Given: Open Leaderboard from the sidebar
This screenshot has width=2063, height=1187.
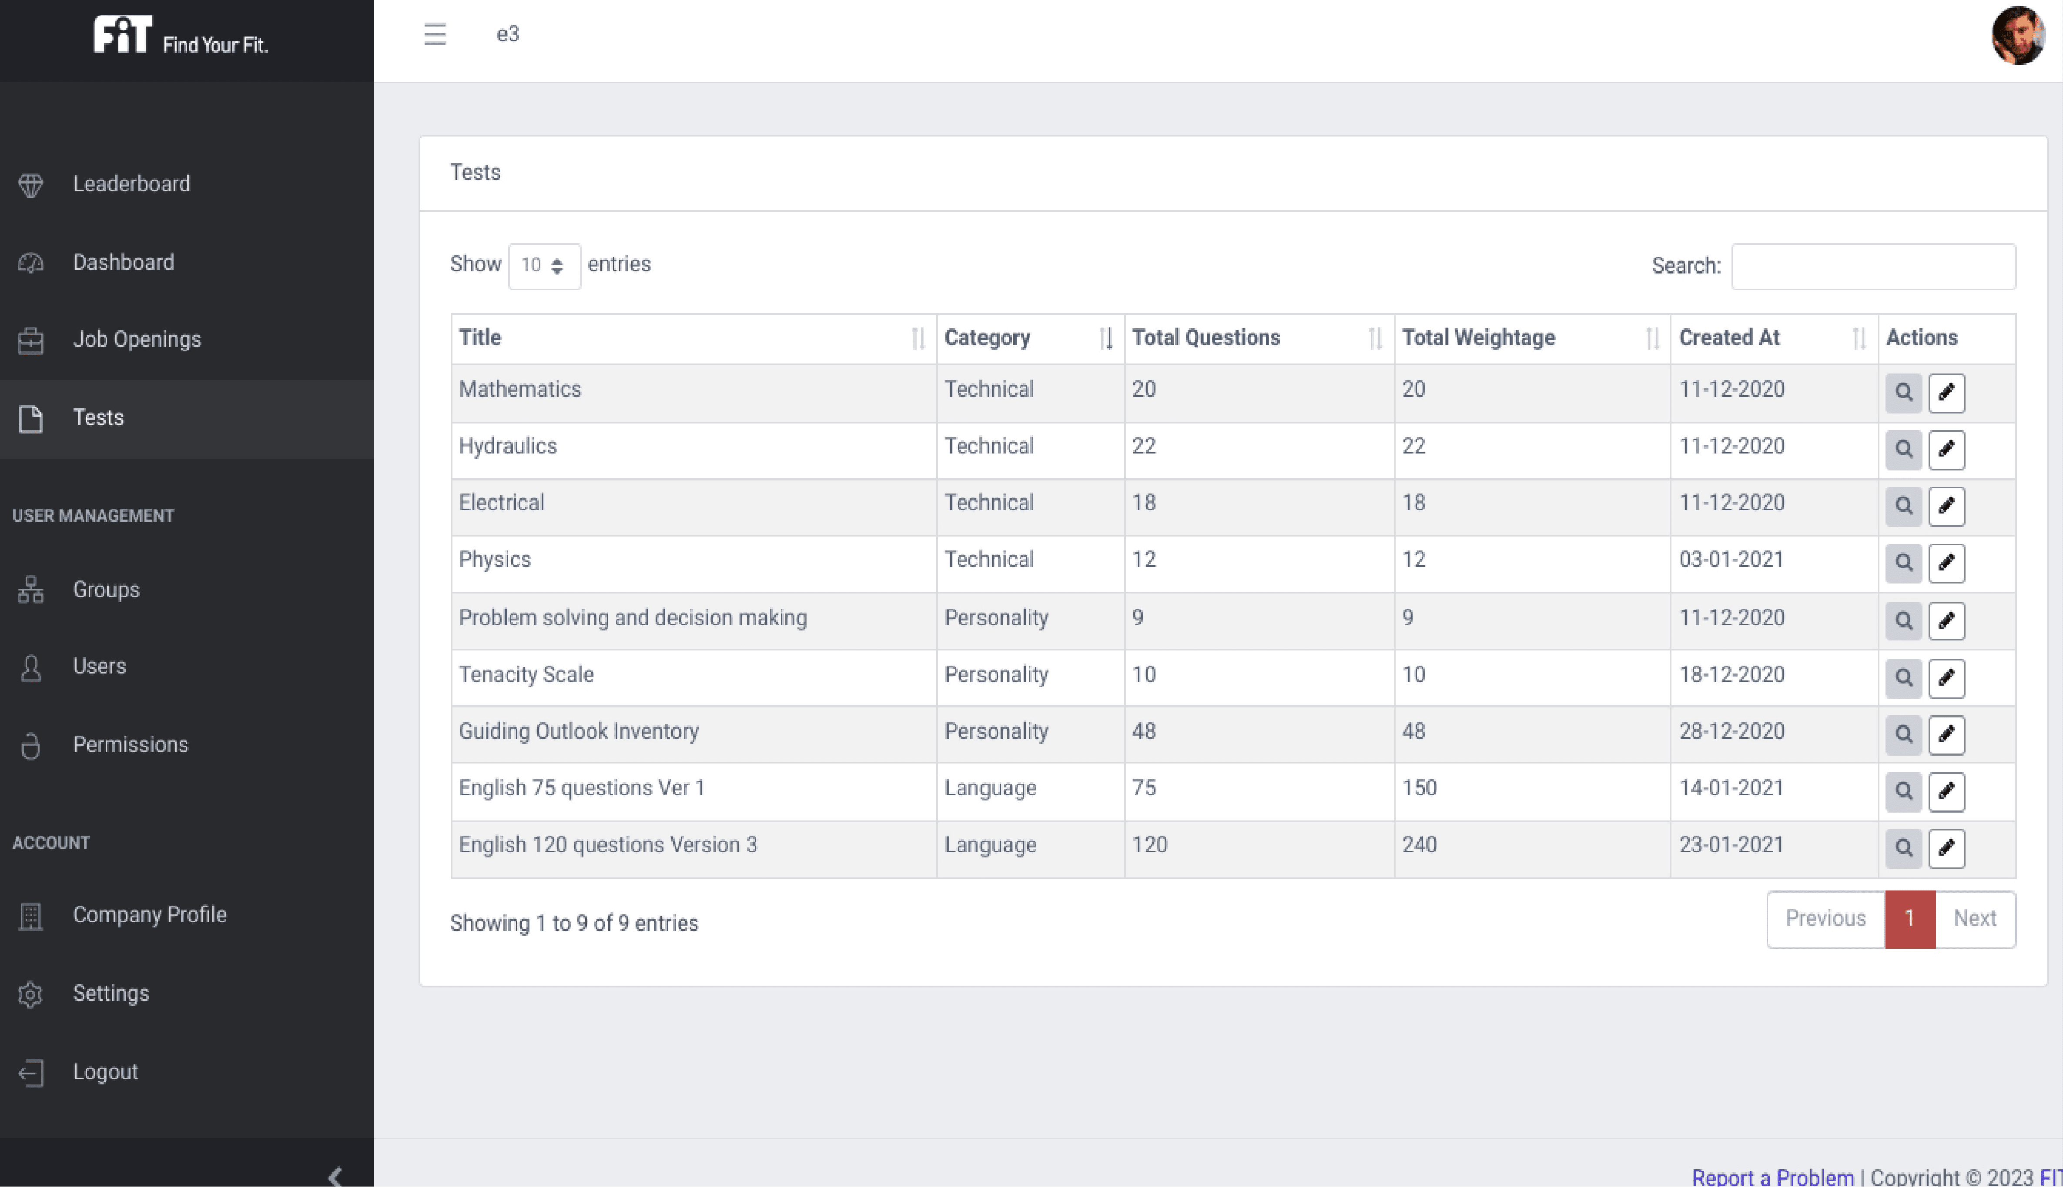Looking at the screenshot, I should (x=187, y=184).
